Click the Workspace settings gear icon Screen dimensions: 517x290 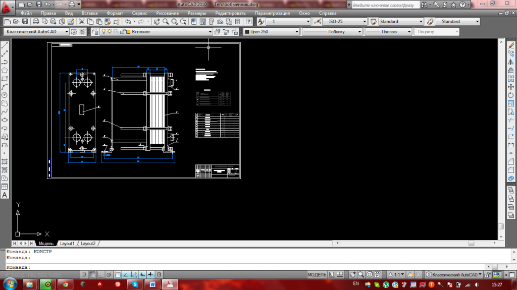(74, 32)
